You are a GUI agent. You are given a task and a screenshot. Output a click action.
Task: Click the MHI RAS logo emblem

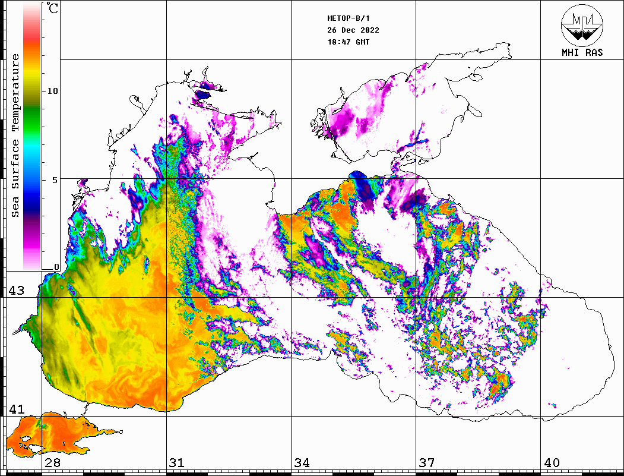[x=582, y=25]
